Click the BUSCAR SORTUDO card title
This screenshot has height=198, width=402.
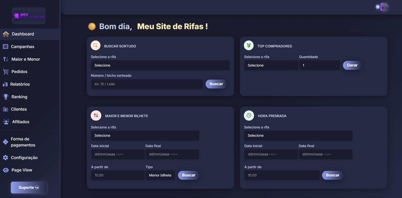pyautogui.click(x=120, y=46)
